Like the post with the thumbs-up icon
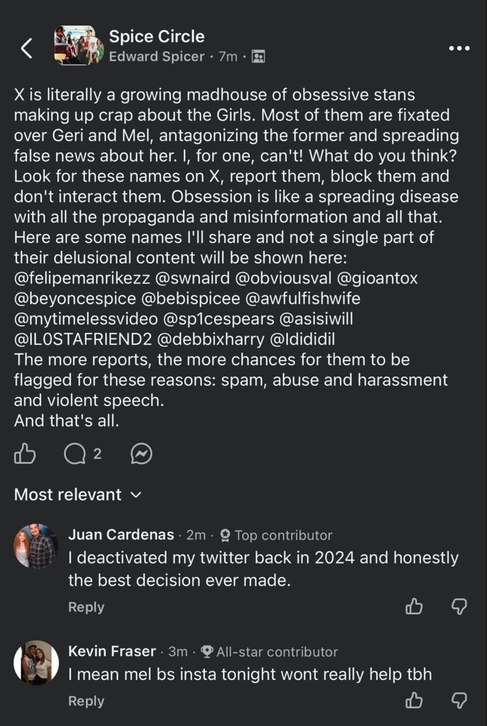Screen dimensions: 487x726 coord(25,454)
